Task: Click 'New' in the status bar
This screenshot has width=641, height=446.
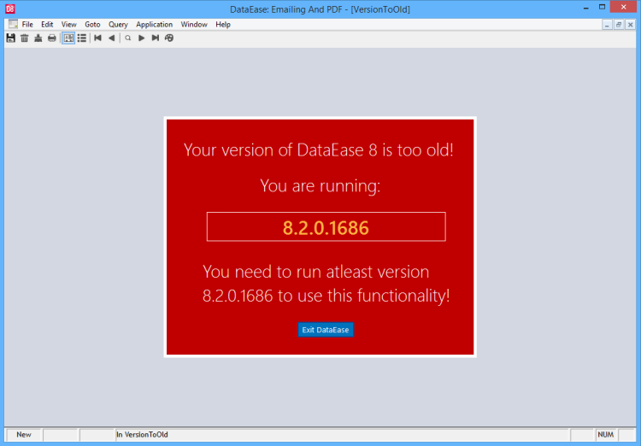Action: pos(24,435)
